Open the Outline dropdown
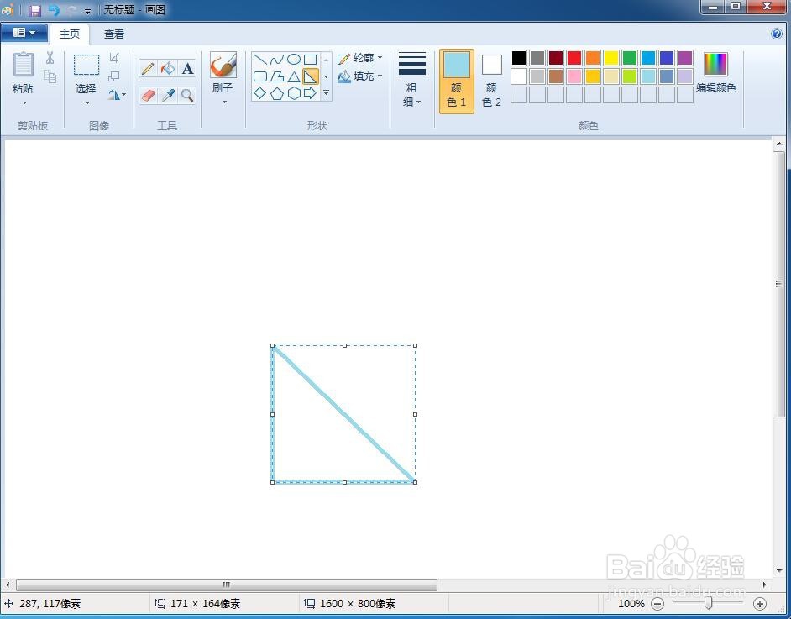The width and height of the screenshot is (791, 619). click(x=360, y=58)
